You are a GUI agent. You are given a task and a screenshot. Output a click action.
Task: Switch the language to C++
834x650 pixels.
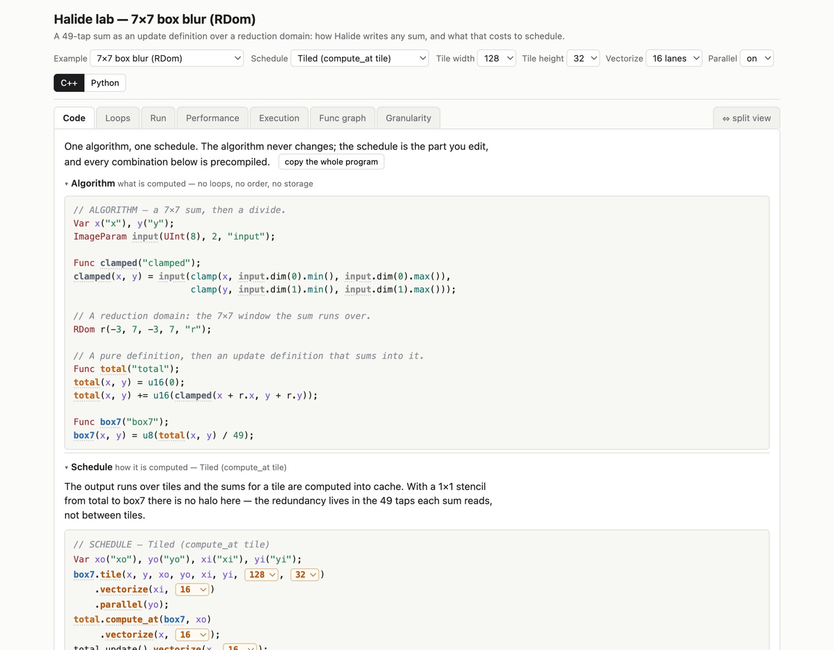tap(69, 83)
